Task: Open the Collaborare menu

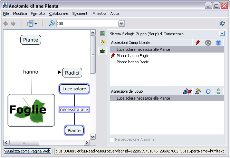Action: [58, 13]
